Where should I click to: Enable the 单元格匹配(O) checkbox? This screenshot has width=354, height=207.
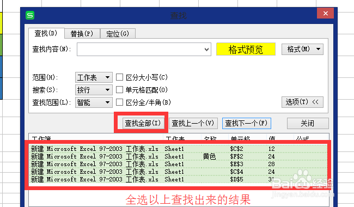click(x=119, y=90)
